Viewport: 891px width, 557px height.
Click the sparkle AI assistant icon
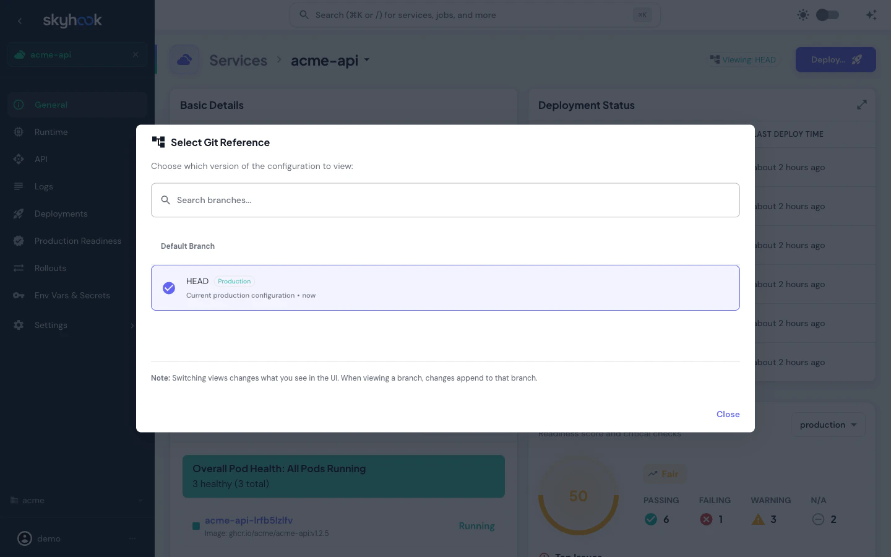(871, 15)
